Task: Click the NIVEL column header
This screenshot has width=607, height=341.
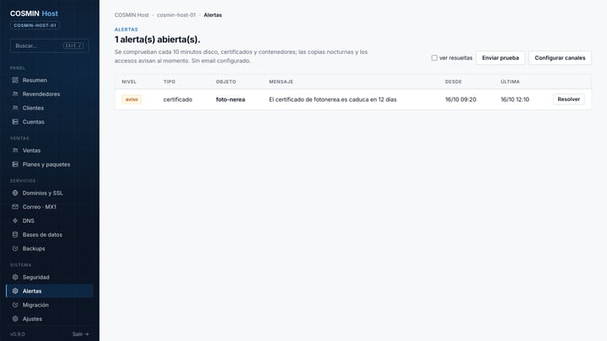Action: (129, 82)
